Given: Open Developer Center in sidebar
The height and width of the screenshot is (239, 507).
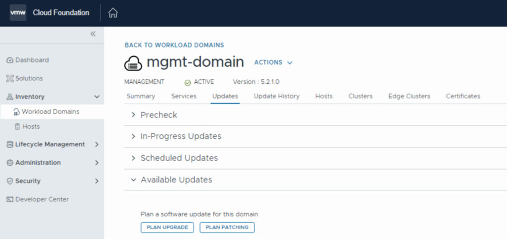Looking at the screenshot, I should click(42, 199).
